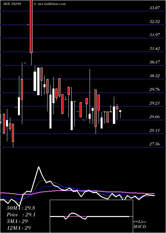Click the 30.32 price axis label
This screenshot has width=166, height=233.
155,76
